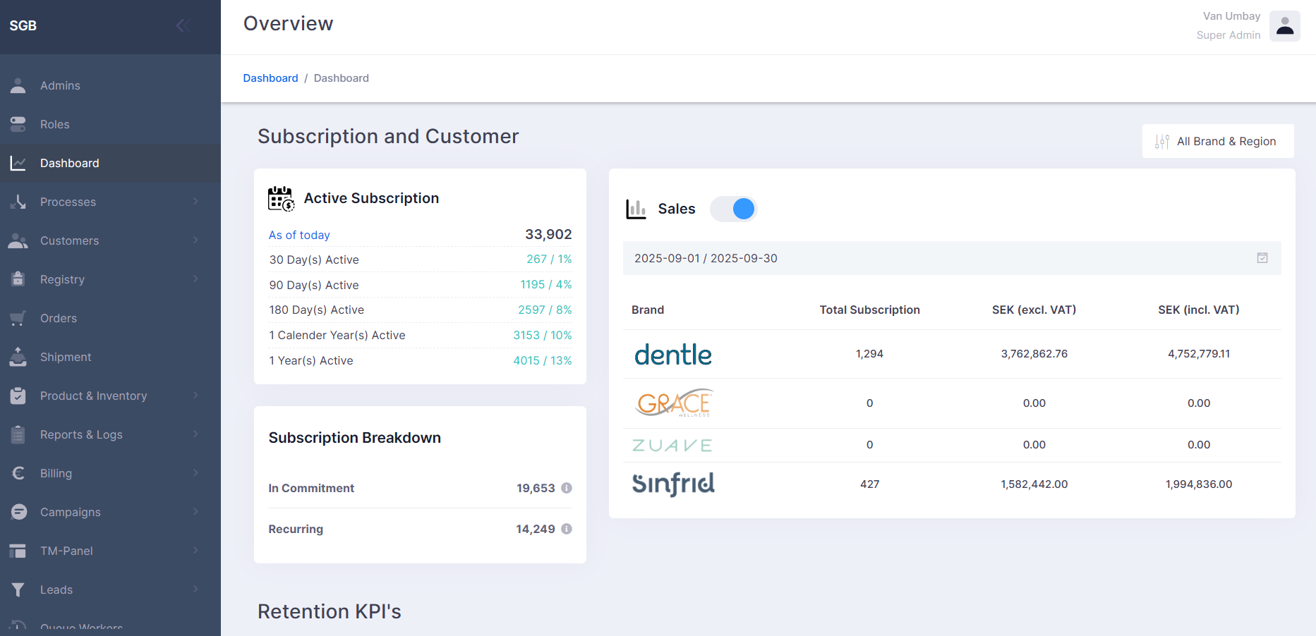The width and height of the screenshot is (1316, 636).
Task: Toggle the Sales switch off
Action: [x=734, y=209]
